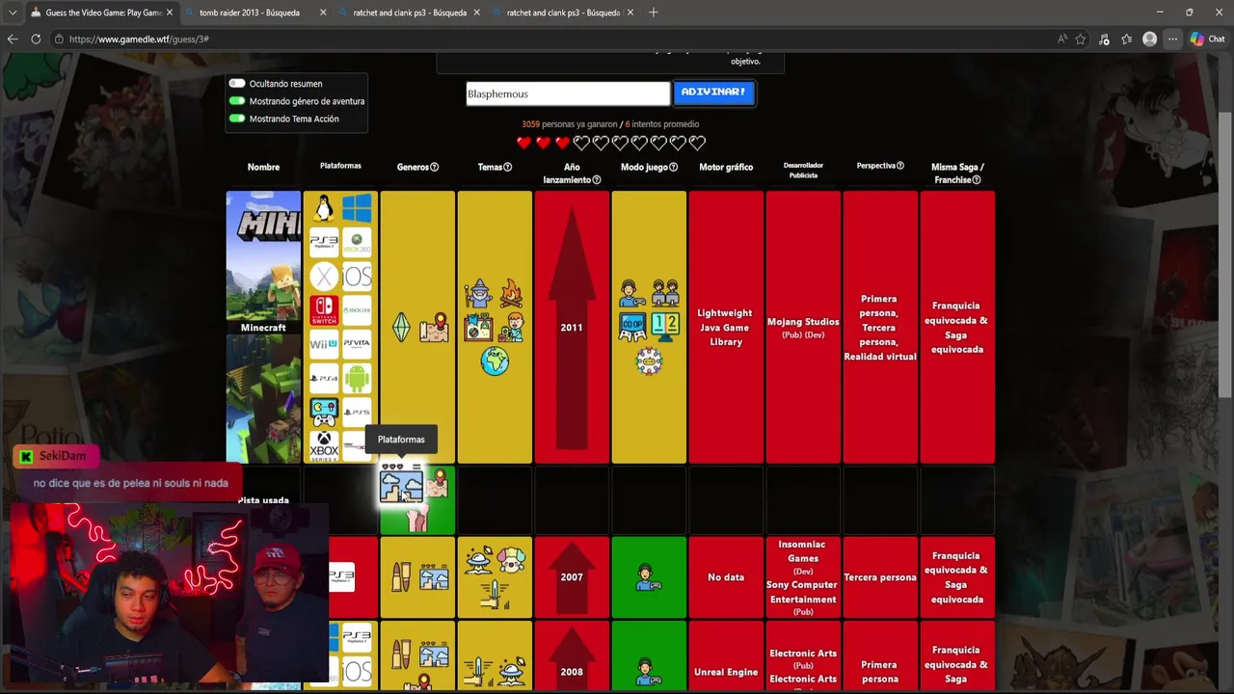The height and width of the screenshot is (694, 1234).
Task: Open a new browser tab
Action: (653, 13)
